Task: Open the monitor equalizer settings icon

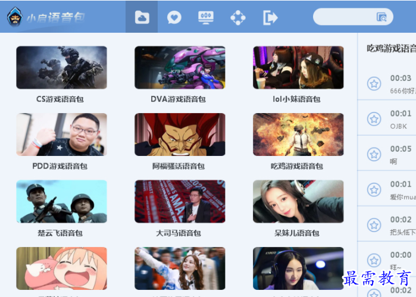Action: 206,17
